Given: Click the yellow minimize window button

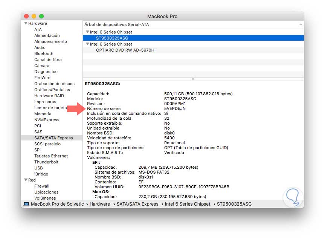Looking at the screenshot, I should 34,16.
